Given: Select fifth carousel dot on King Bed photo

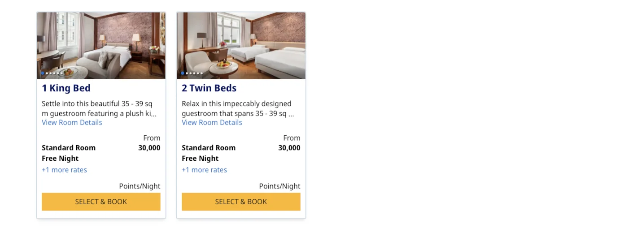Looking at the screenshot, I should pyautogui.click(x=58, y=73).
